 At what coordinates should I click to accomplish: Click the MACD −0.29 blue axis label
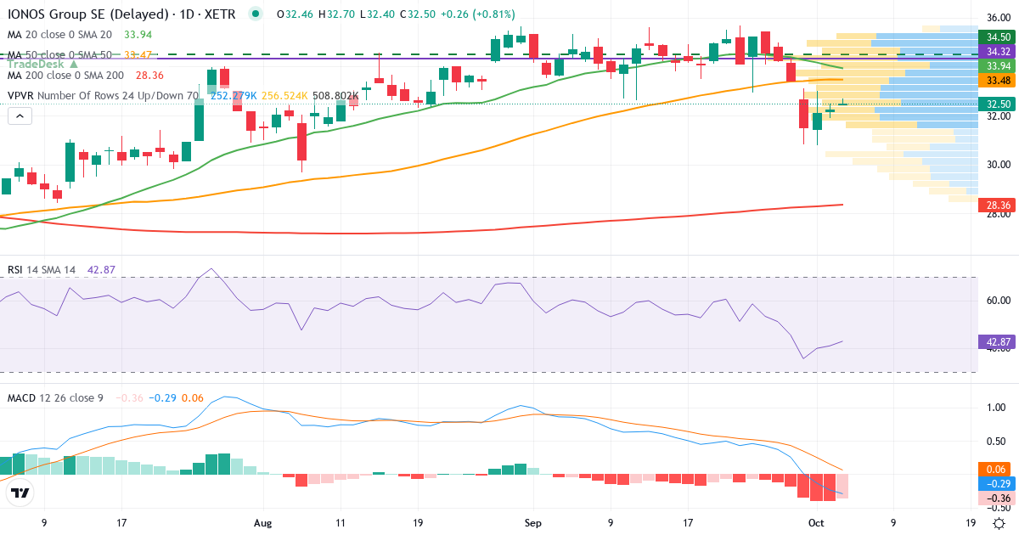[x=999, y=483]
